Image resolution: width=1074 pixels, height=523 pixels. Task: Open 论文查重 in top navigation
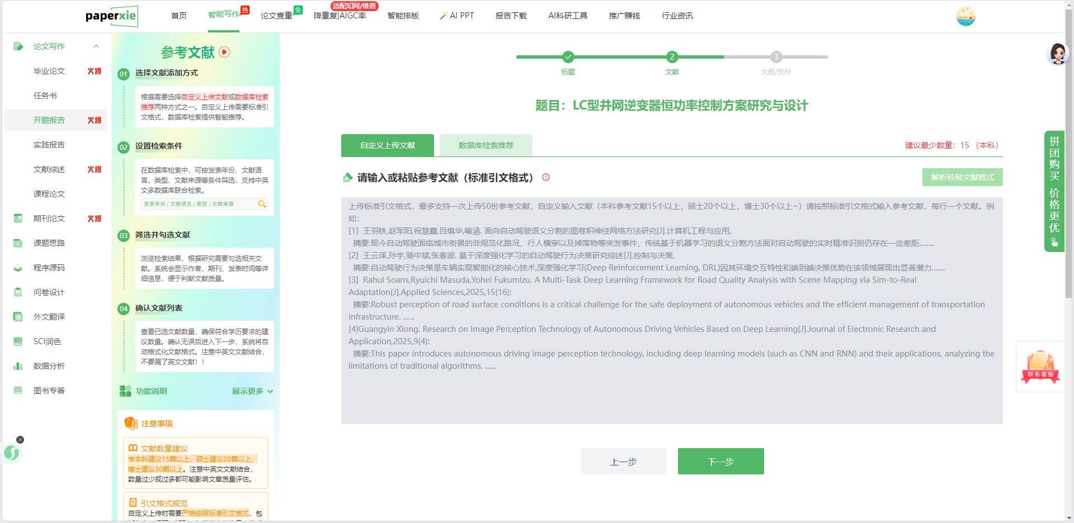[x=277, y=16]
